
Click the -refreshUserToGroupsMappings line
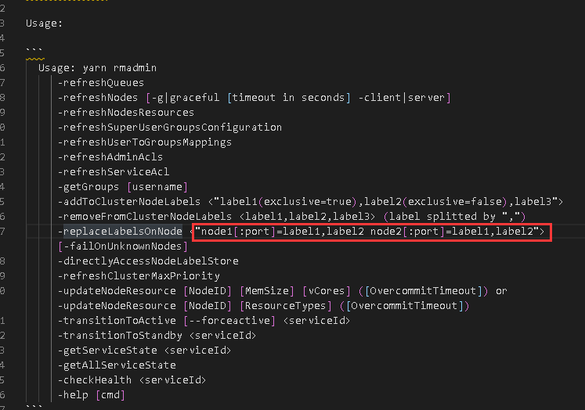point(144,142)
